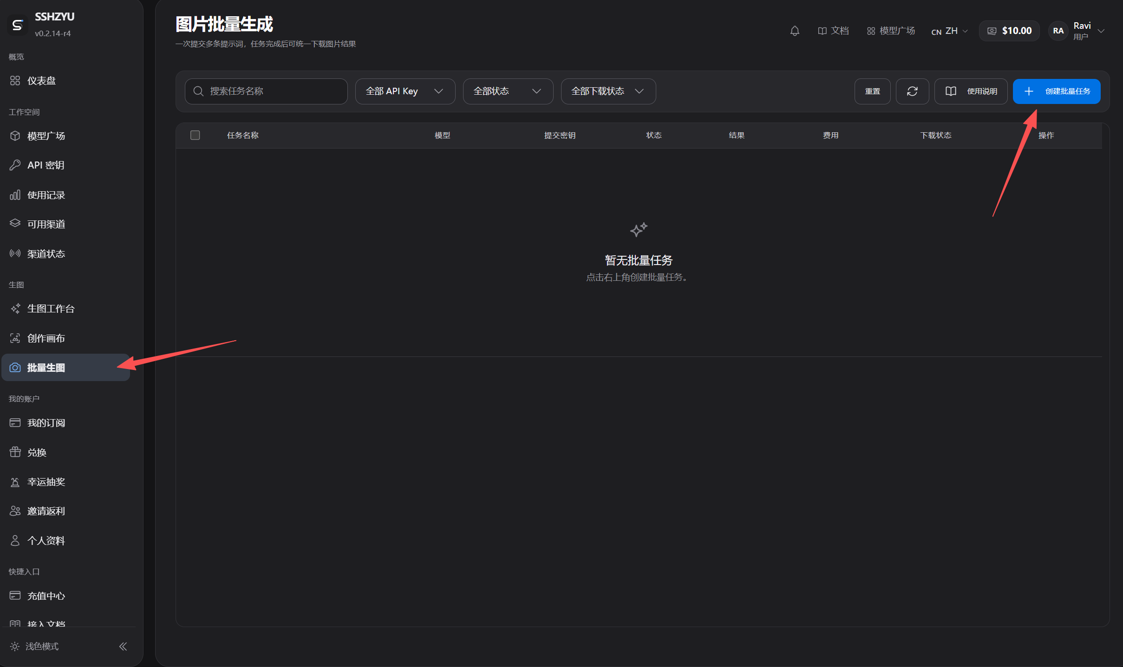Switch to 浅色模式 light theme
The image size is (1123, 667).
[34, 646]
